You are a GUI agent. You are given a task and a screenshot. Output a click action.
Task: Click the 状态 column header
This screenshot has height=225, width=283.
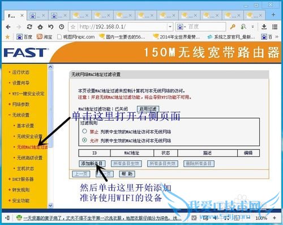coord(165,153)
